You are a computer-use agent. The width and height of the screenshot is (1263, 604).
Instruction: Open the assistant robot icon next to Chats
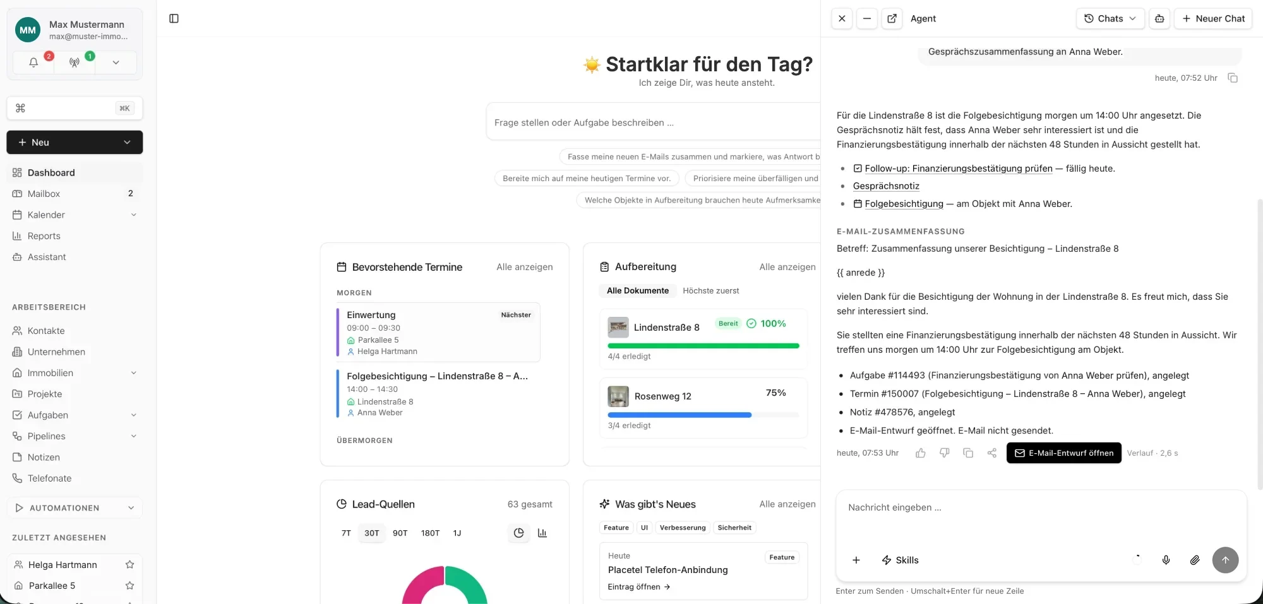pyautogui.click(x=1159, y=18)
